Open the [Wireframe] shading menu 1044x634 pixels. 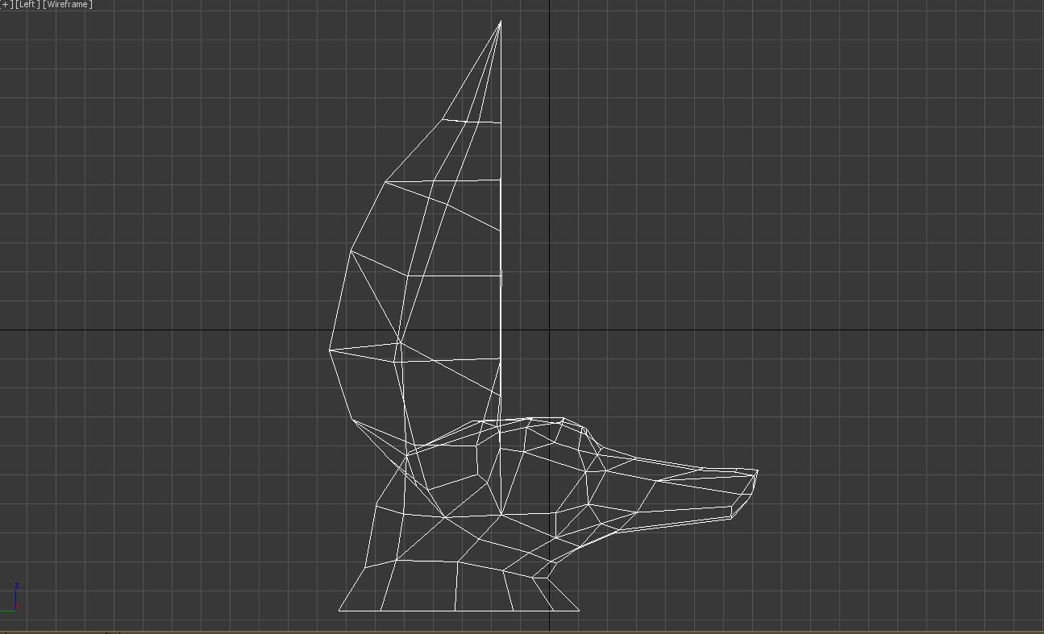click(68, 5)
